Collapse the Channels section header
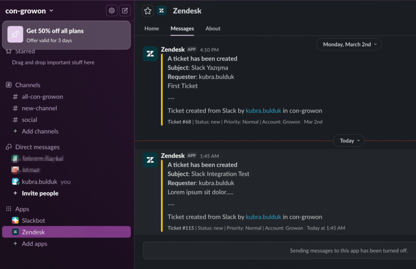Viewport: 416px width, 269px height. pos(28,85)
